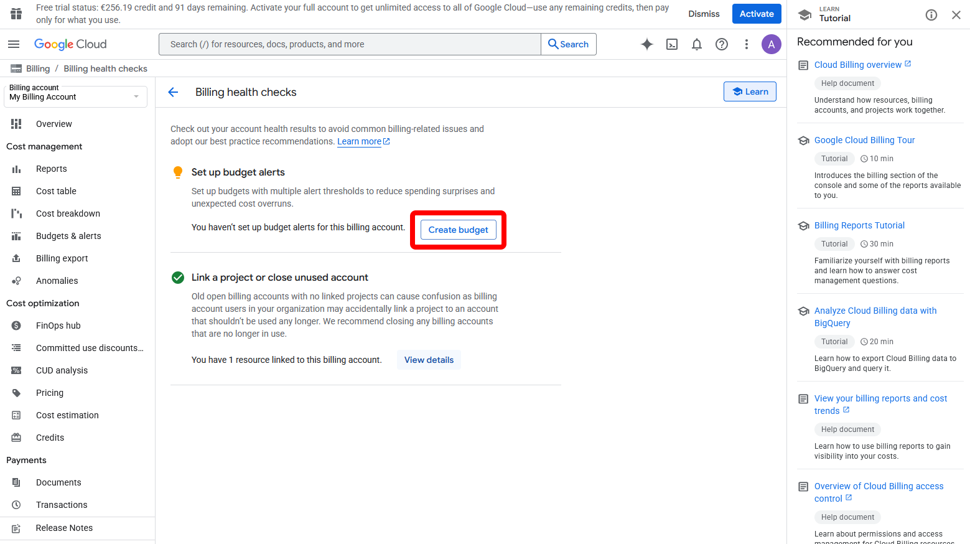Click the 'Recommended for you' heading

(855, 42)
